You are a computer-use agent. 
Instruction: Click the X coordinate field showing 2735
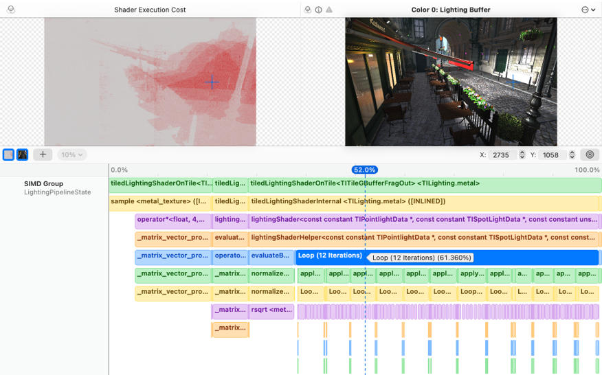click(x=502, y=155)
